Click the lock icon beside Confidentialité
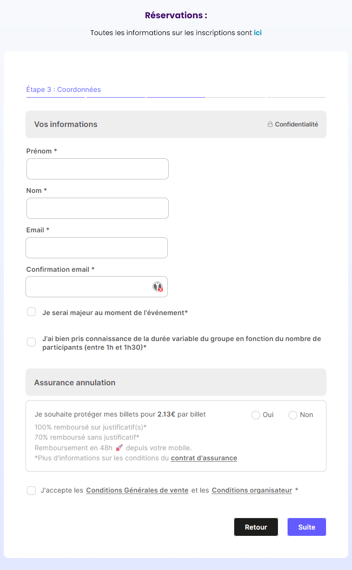 pos(270,124)
